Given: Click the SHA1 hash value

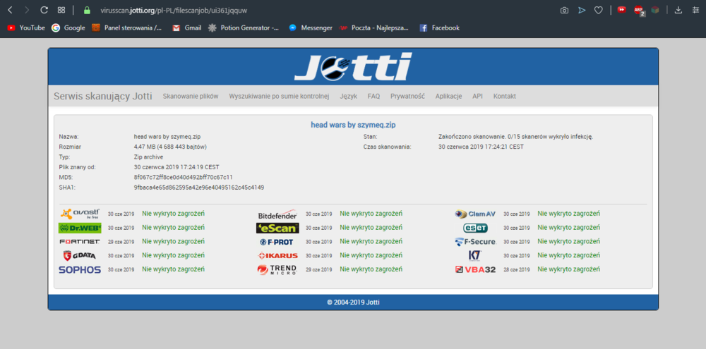Looking at the screenshot, I should (199, 188).
